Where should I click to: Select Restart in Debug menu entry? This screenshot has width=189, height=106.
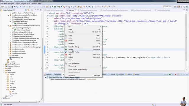[x=84, y=47]
